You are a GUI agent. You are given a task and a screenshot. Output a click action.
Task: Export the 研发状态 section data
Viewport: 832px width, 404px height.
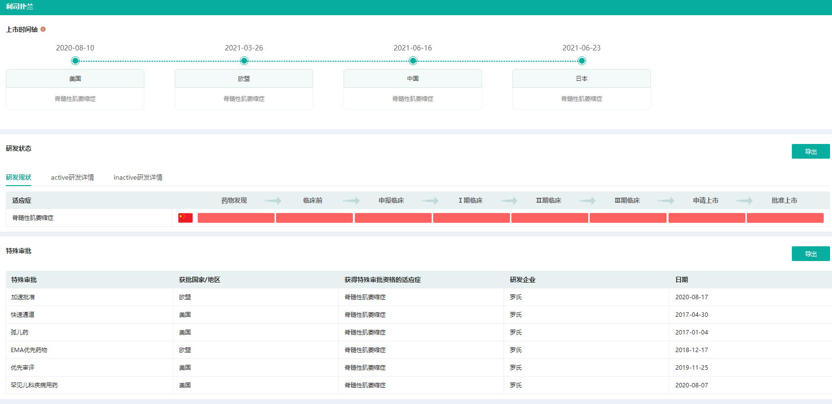(x=810, y=151)
